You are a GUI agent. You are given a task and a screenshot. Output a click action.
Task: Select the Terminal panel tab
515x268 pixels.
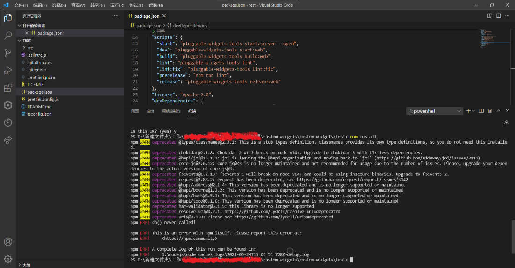[x=192, y=111]
